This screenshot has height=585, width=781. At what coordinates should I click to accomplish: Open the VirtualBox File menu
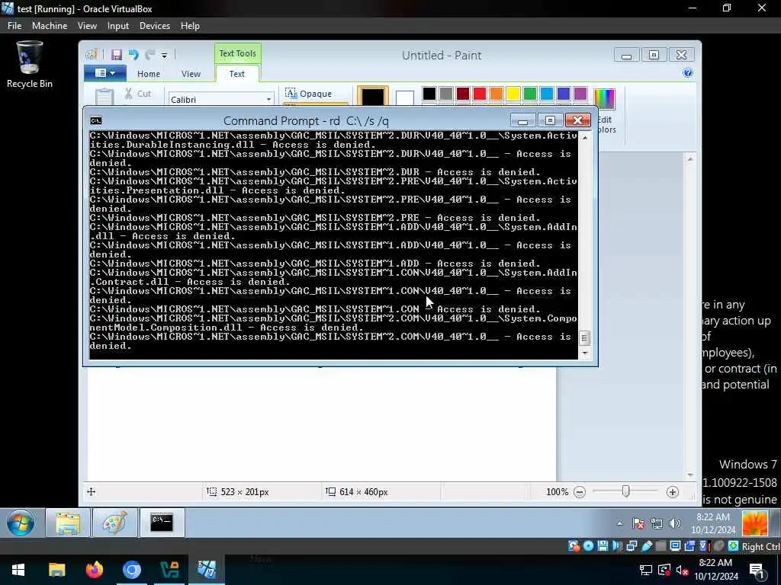tap(14, 26)
